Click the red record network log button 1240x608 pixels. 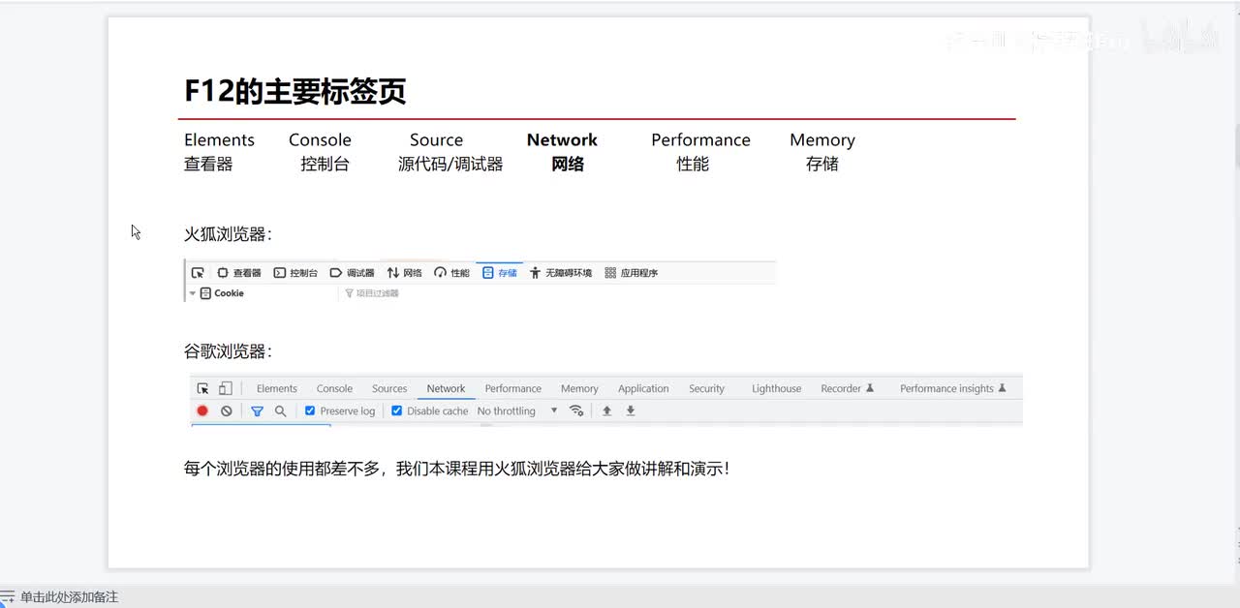[x=202, y=410]
